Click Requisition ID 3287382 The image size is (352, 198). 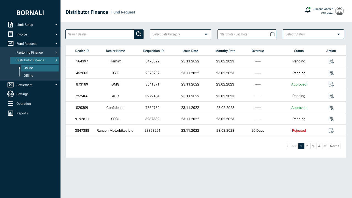[x=152, y=119]
